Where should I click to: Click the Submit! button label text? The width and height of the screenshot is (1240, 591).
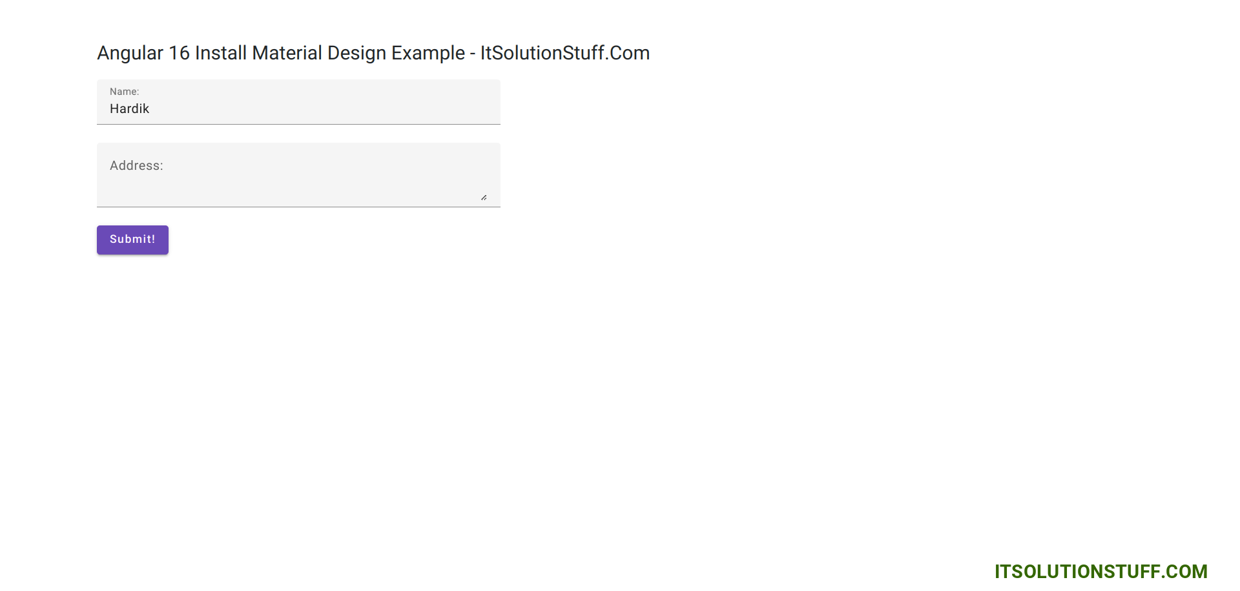pos(132,239)
